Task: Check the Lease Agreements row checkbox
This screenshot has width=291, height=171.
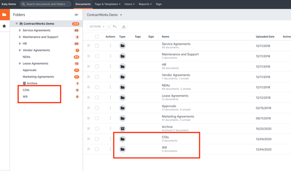Action: click(x=97, y=98)
